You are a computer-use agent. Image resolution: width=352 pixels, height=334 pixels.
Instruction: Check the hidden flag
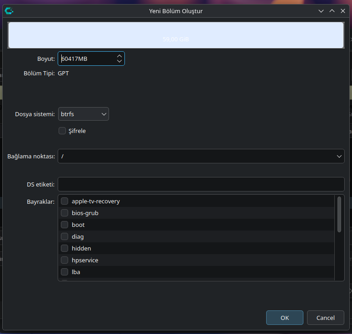64,248
